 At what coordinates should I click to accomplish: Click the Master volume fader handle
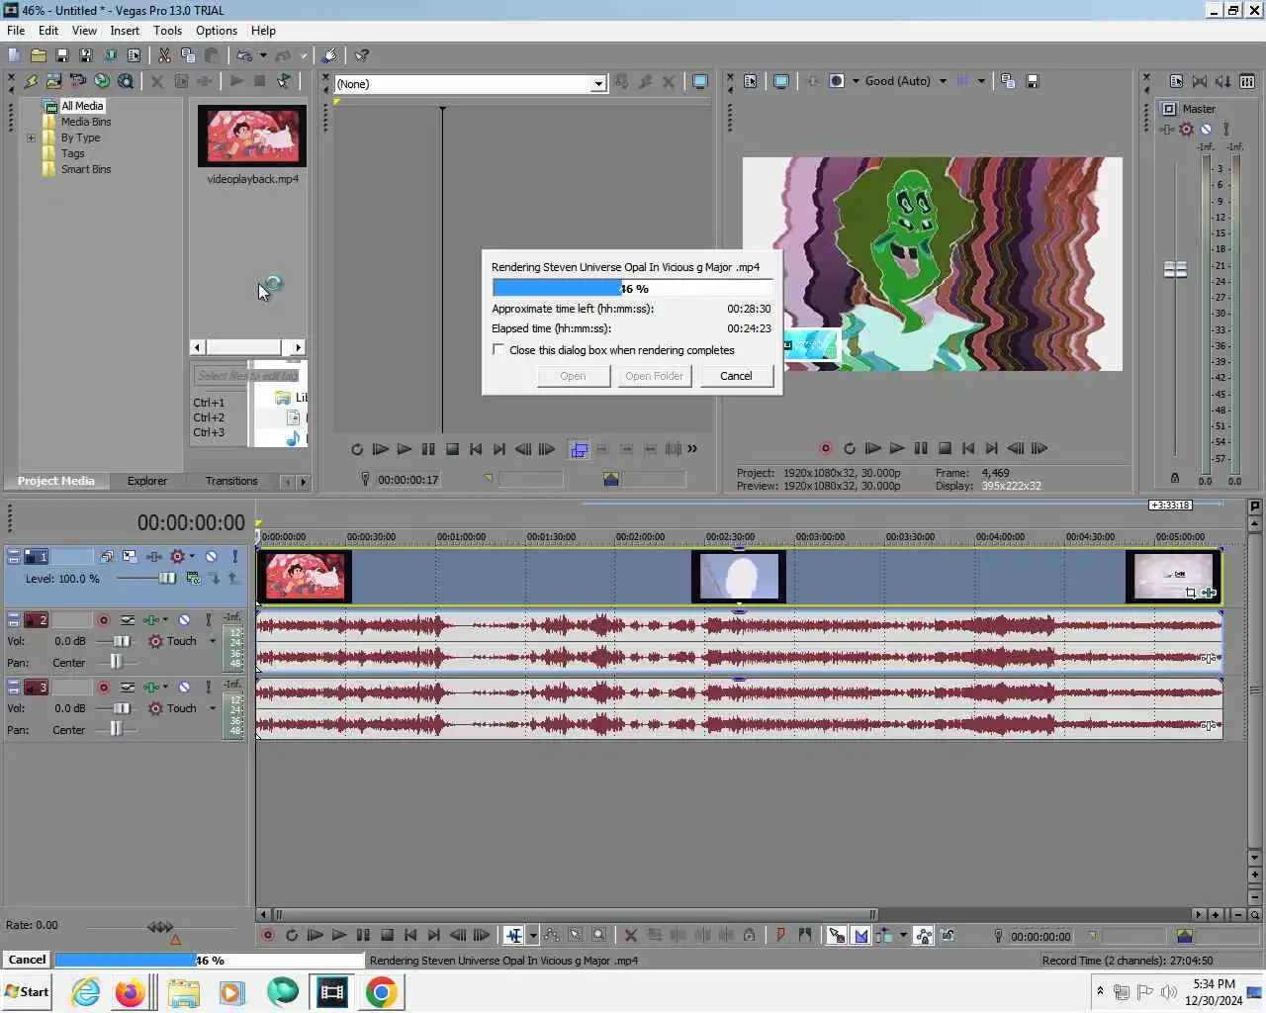(1175, 269)
